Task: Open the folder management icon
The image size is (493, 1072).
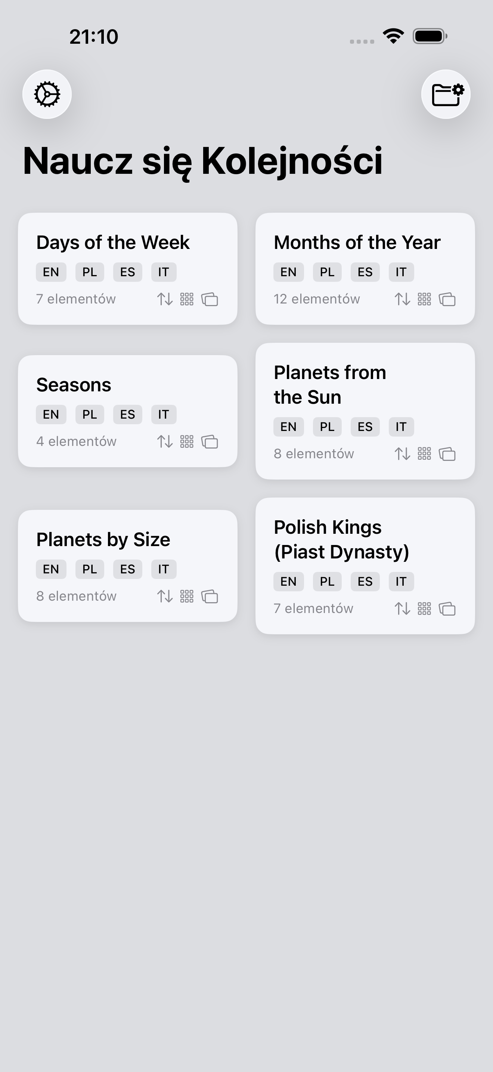Action: [446, 95]
